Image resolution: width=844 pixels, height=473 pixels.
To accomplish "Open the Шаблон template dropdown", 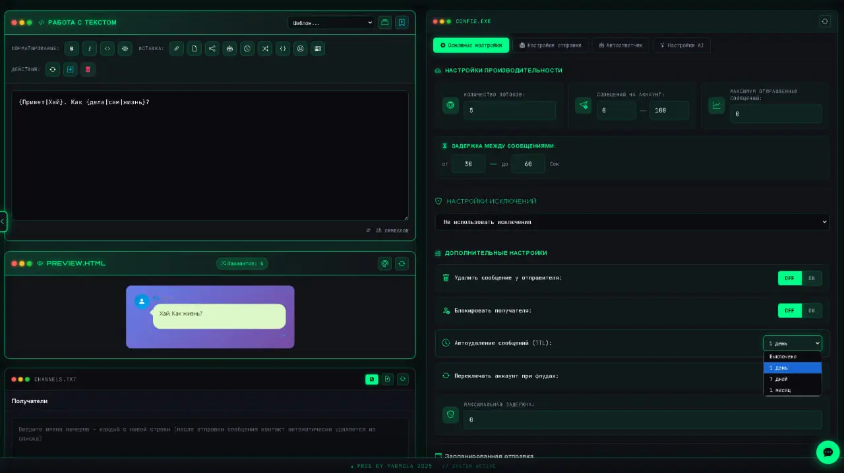I will tap(331, 22).
